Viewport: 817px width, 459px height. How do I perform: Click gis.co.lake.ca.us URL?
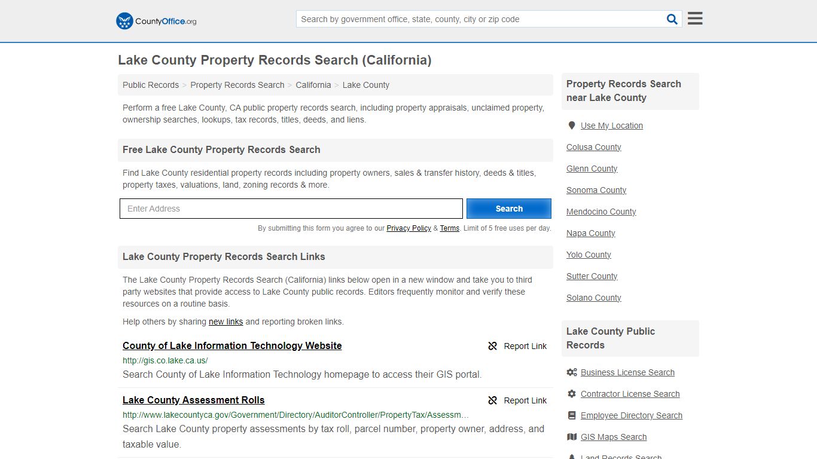pyautogui.click(x=165, y=360)
